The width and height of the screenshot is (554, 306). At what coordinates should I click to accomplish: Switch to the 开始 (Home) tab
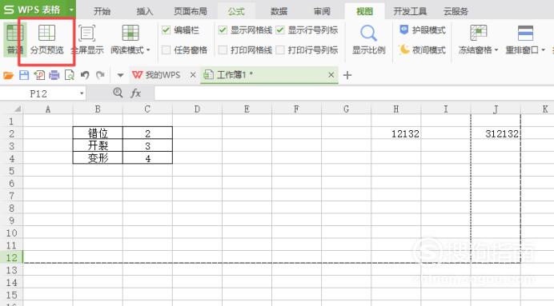(102, 12)
